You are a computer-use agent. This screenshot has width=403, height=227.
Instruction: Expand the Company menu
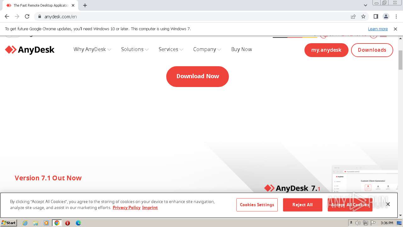(x=207, y=49)
